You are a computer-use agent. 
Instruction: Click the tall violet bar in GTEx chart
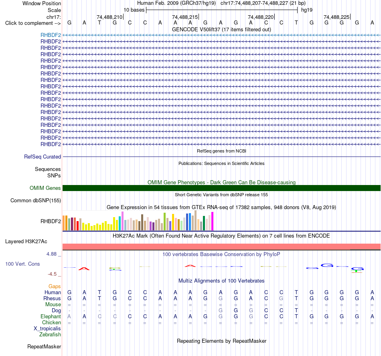(x=123, y=221)
